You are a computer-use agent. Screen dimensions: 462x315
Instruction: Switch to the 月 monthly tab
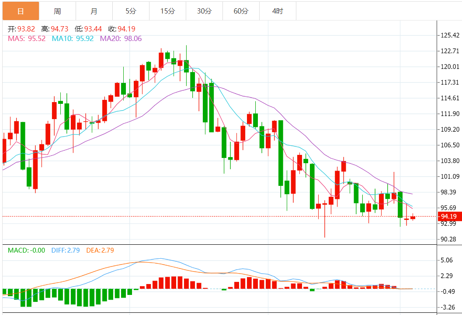(94, 11)
